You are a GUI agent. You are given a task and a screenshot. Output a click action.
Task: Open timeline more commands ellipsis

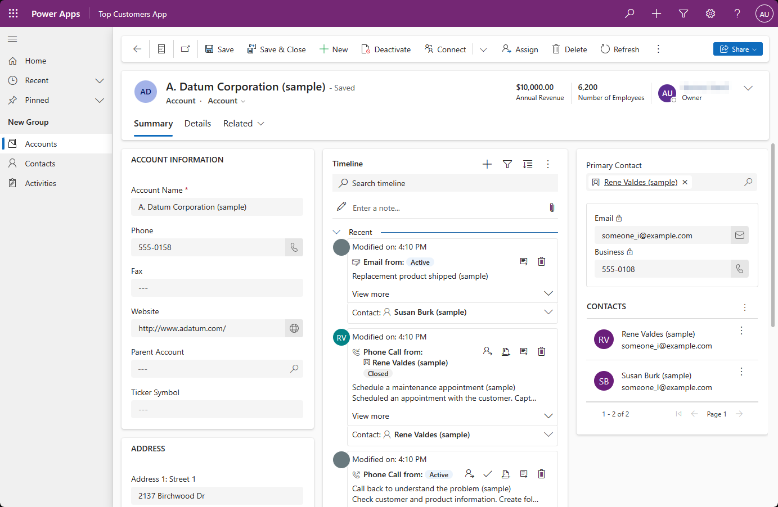[x=548, y=164]
